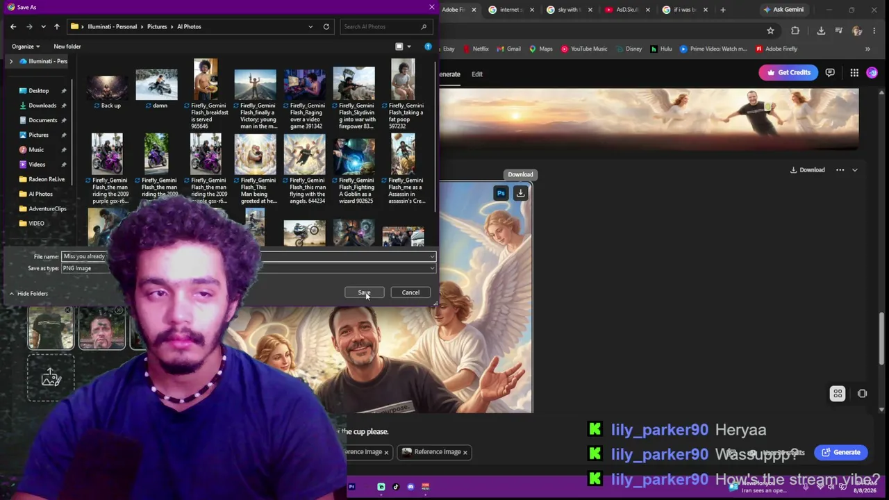Image resolution: width=889 pixels, height=500 pixels.
Task: Open Ask Gemini in Chrome
Action: (783, 10)
